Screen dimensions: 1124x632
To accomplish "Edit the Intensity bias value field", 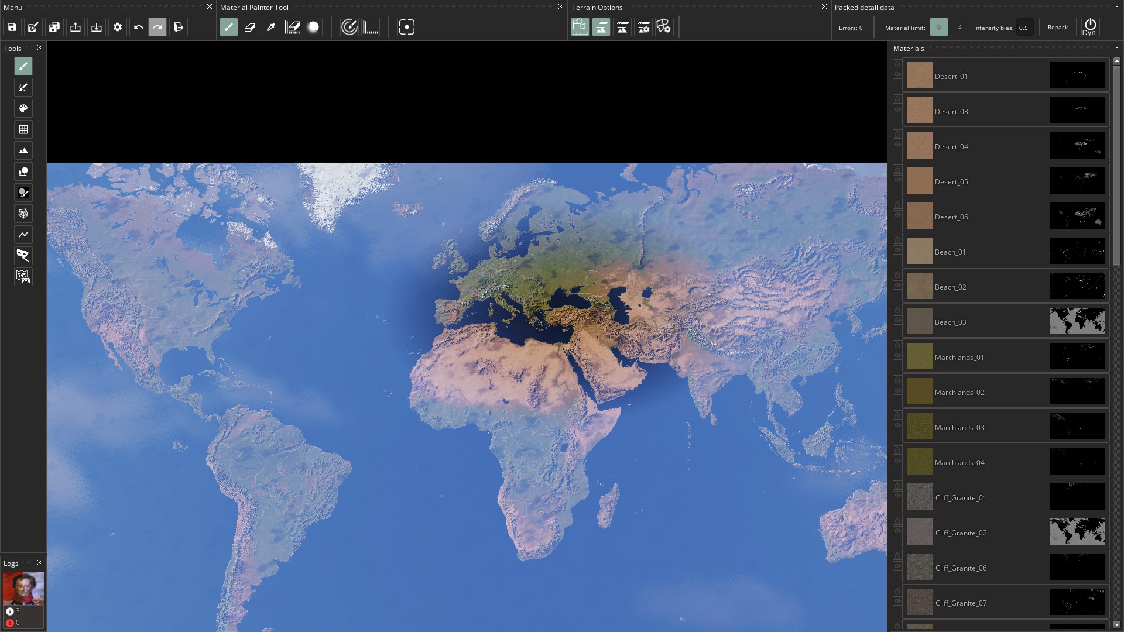I will 1024,28.
